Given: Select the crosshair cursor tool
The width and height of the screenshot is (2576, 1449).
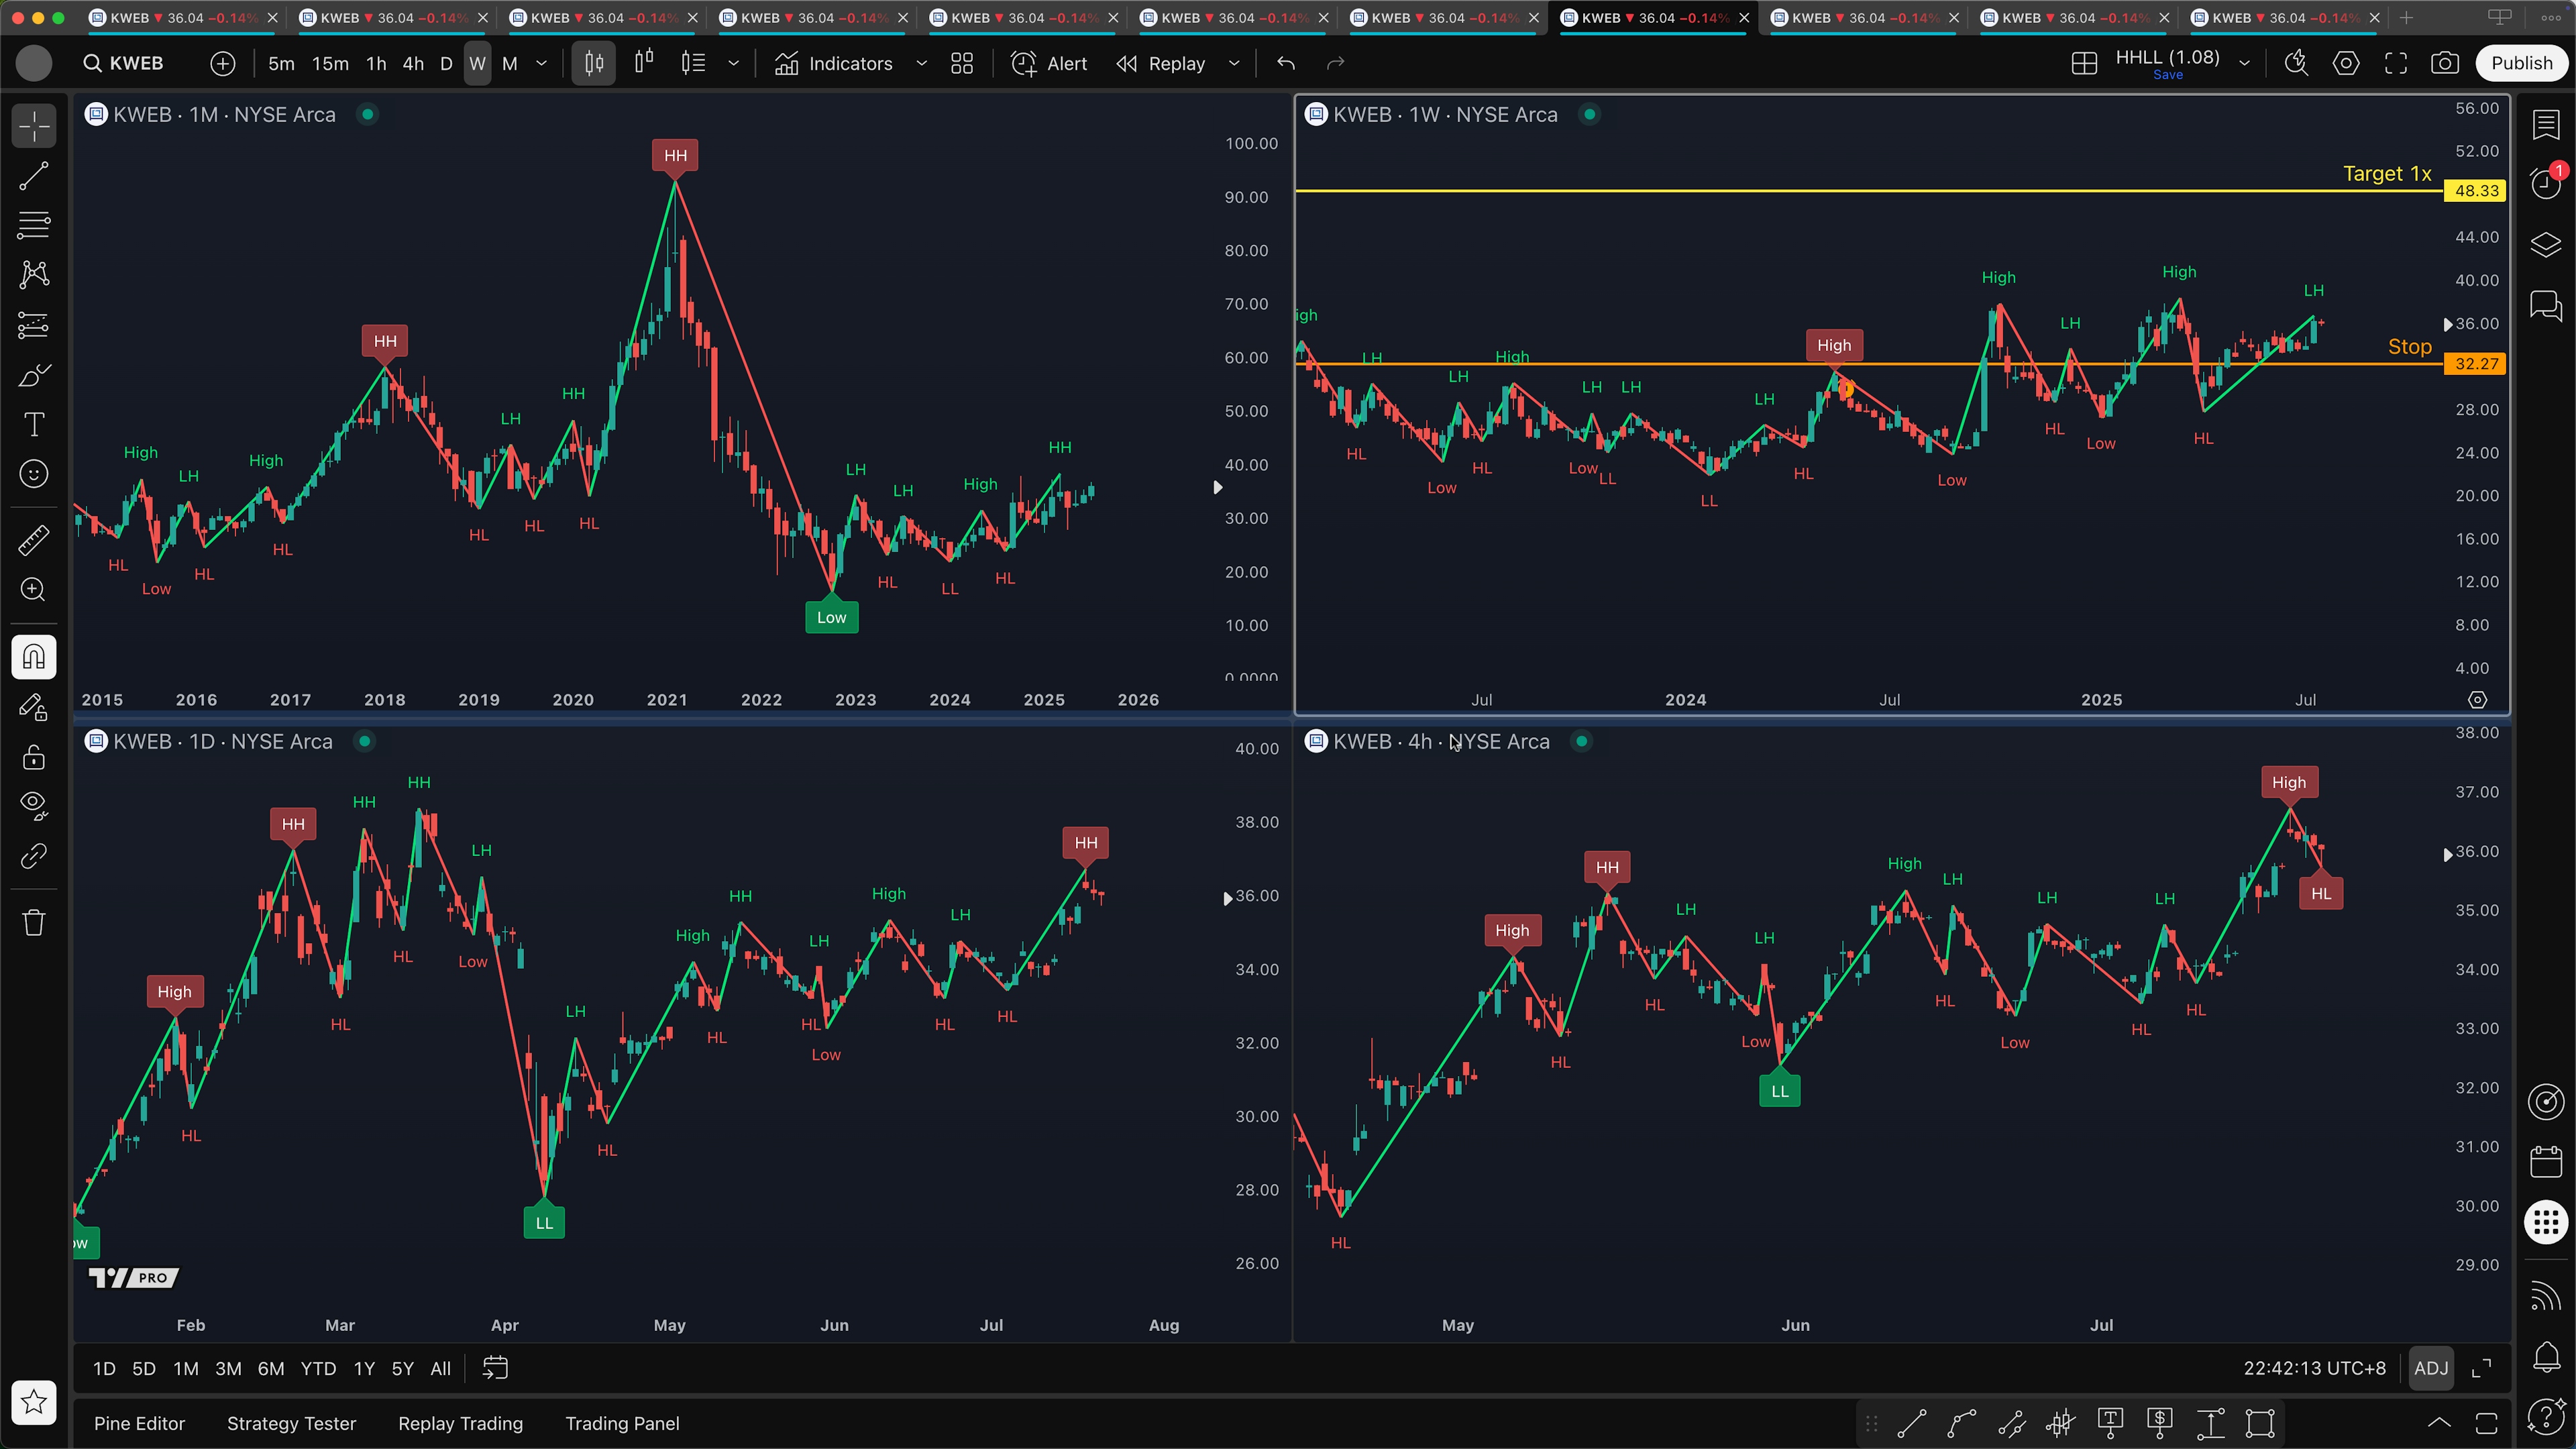Looking at the screenshot, I should click(x=34, y=126).
